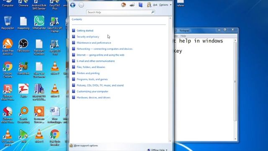Select the Zapya desktop icon
This screenshot has height=151, width=268.
(x=23, y=91)
